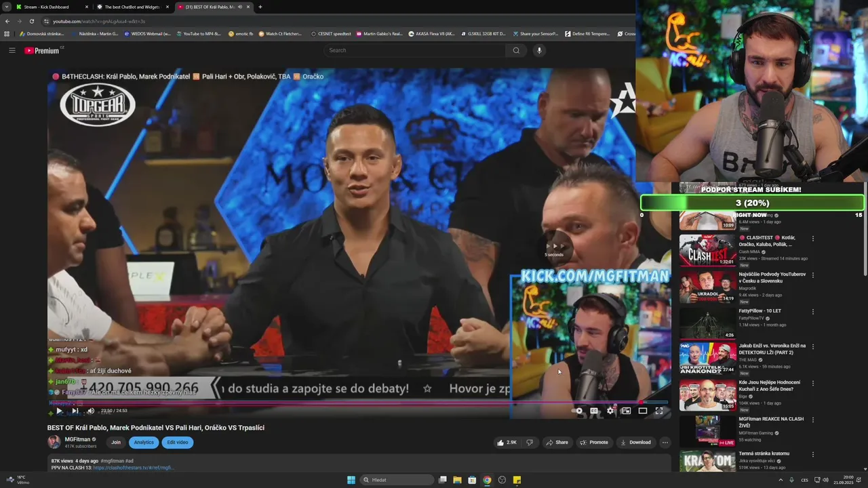
Task: Share the video
Action: pyautogui.click(x=557, y=443)
